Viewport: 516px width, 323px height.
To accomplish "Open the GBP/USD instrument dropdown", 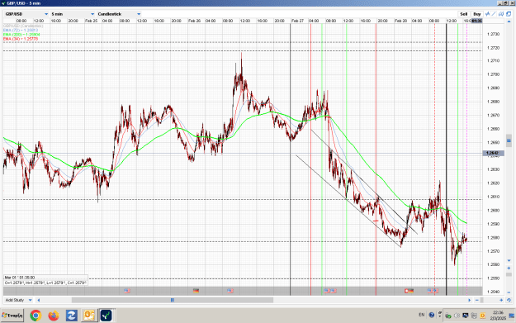I will [x=26, y=14].
